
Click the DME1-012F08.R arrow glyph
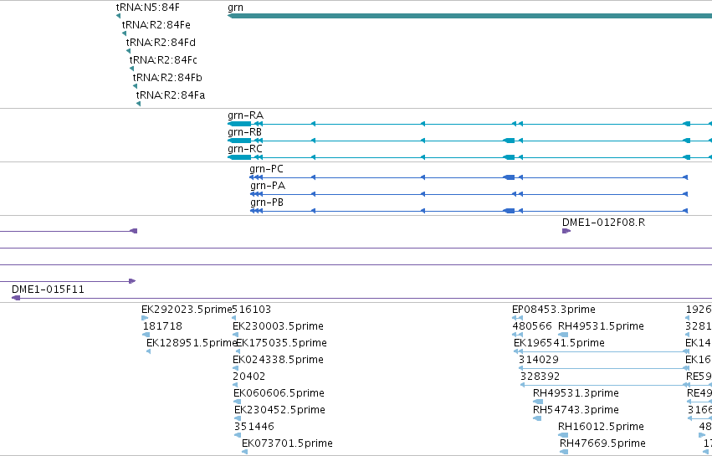click(566, 231)
